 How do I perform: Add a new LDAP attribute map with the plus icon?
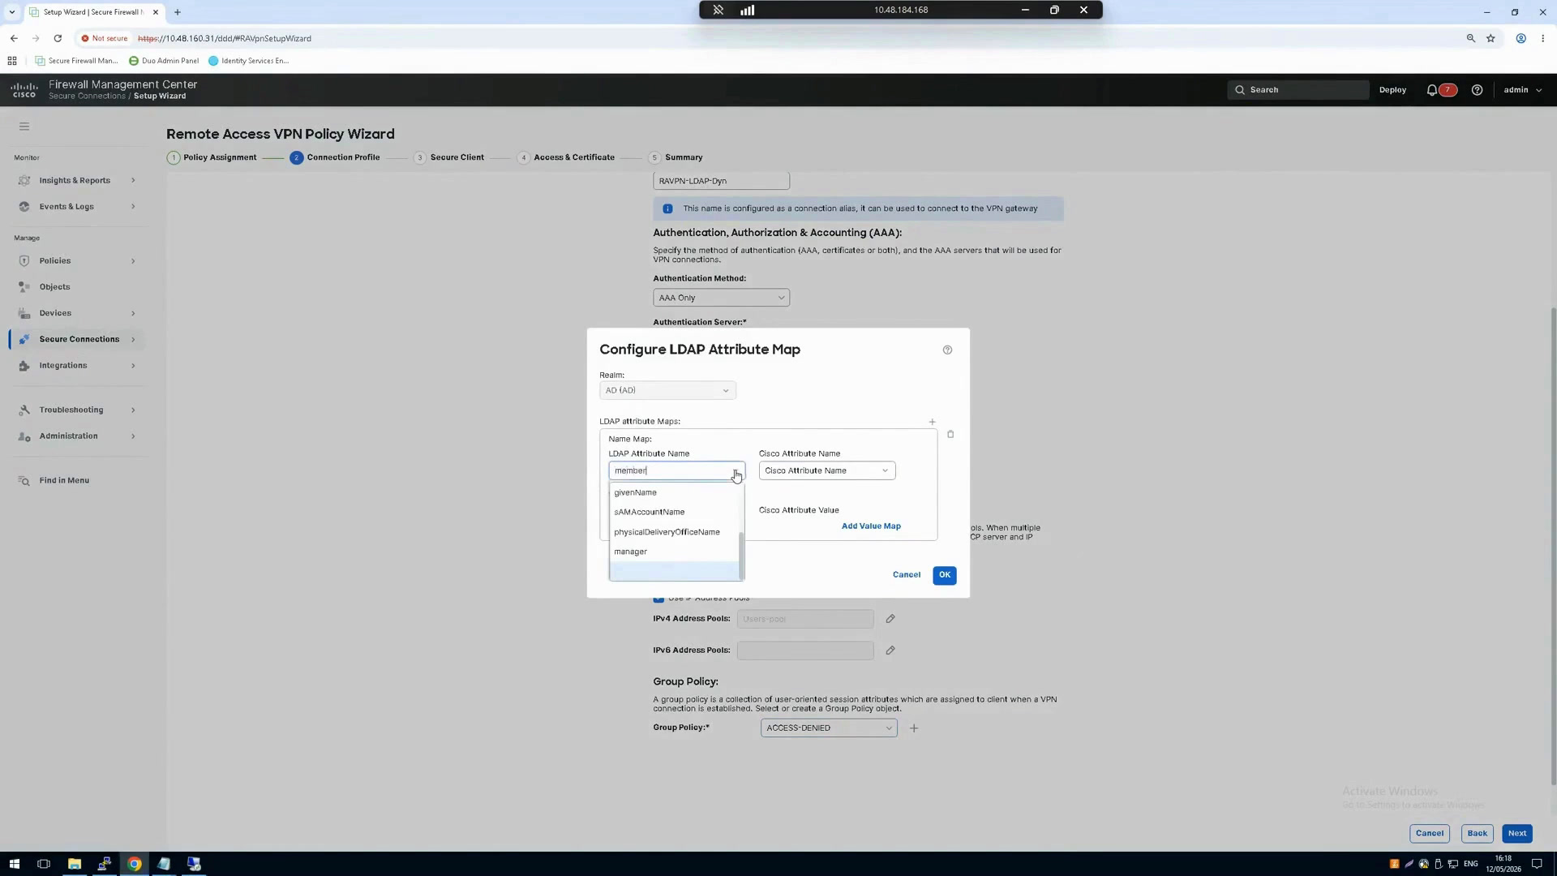[x=932, y=422]
